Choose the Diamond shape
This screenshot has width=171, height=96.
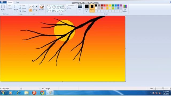[50, 8]
